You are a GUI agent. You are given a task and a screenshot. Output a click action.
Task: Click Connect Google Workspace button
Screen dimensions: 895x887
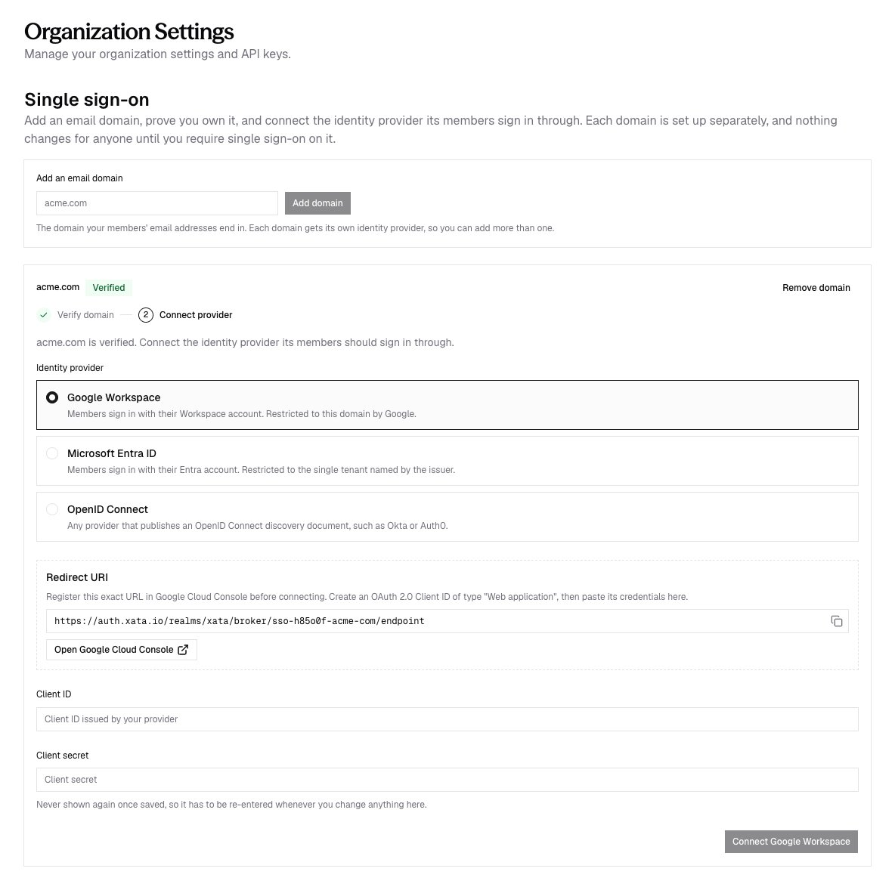(x=791, y=842)
